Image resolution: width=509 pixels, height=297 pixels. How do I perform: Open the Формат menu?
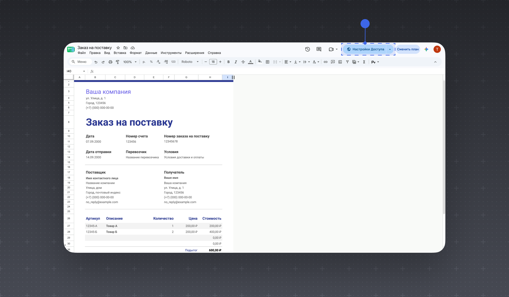(136, 53)
